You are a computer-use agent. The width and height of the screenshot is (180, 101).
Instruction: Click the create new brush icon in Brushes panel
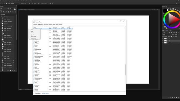point(12,70)
